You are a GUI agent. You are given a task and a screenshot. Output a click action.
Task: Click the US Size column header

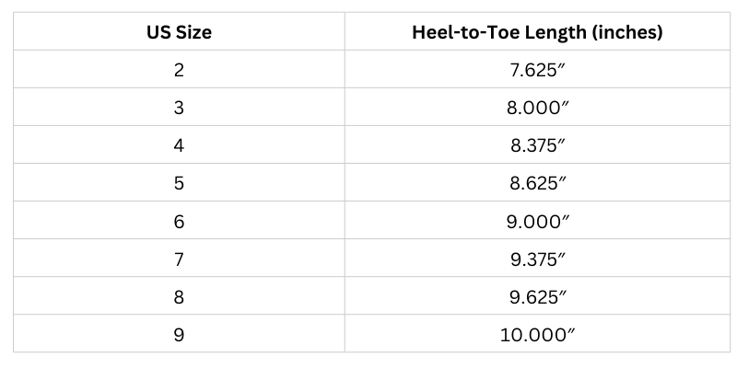coord(179,32)
